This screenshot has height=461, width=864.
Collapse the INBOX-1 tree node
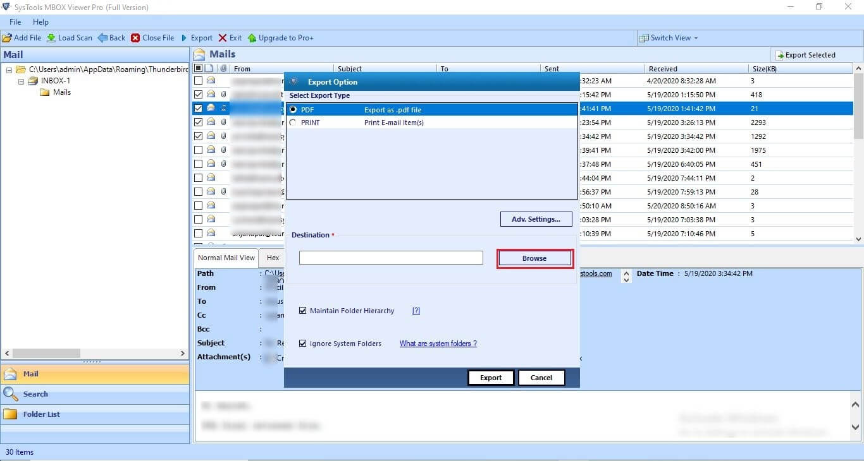tap(21, 81)
